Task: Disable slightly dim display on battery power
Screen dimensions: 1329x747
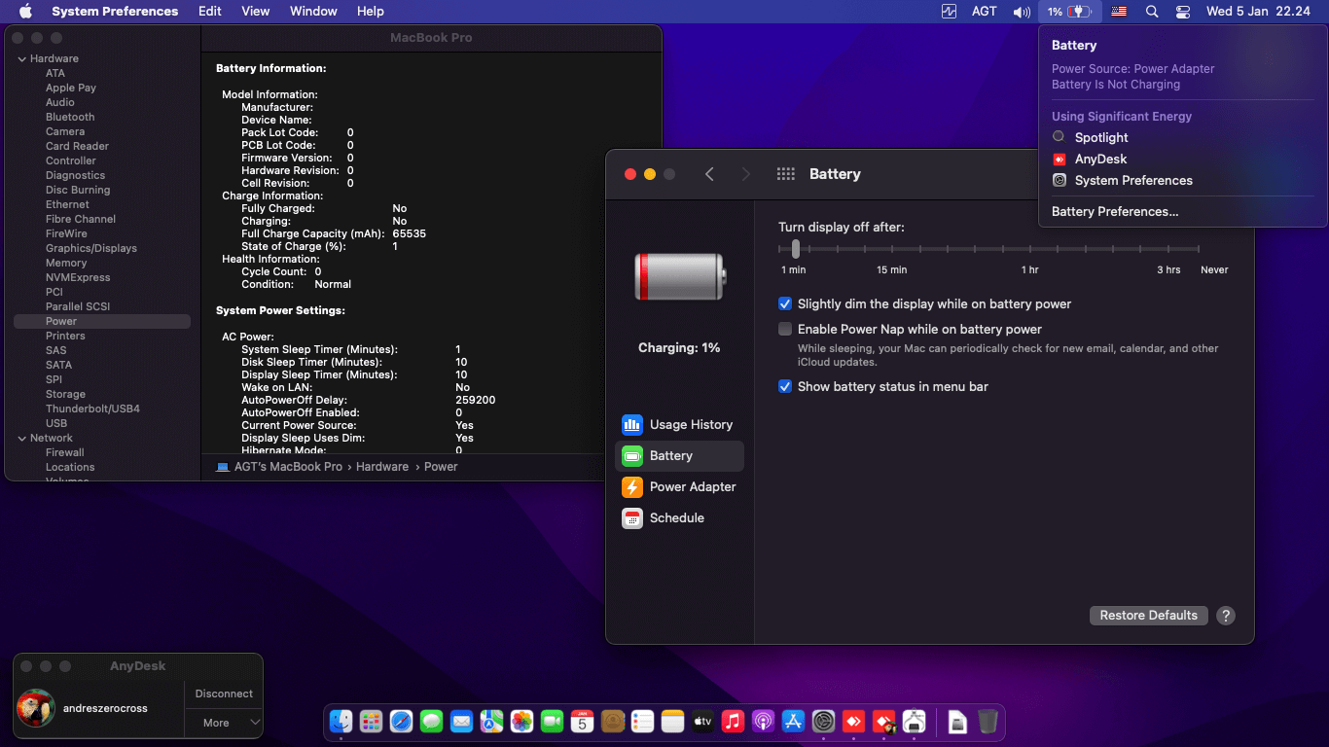Action: tap(785, 304)
